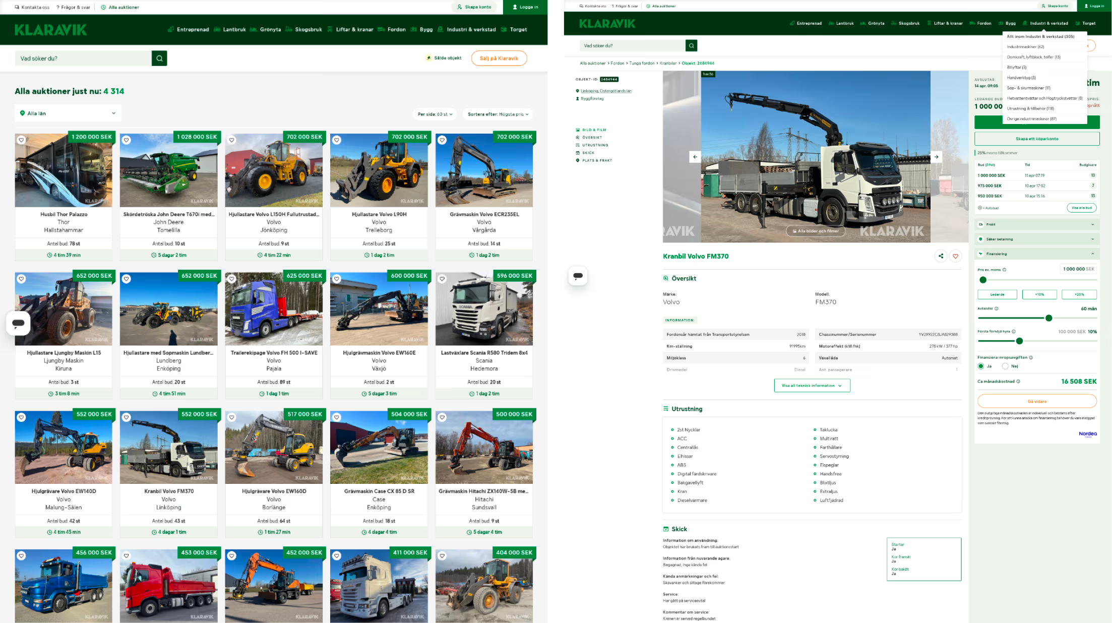Select Utrustning & tillbehör (118) menu entry
The height and width of the screenshot is (623, 1112).
click(1030, 109)
